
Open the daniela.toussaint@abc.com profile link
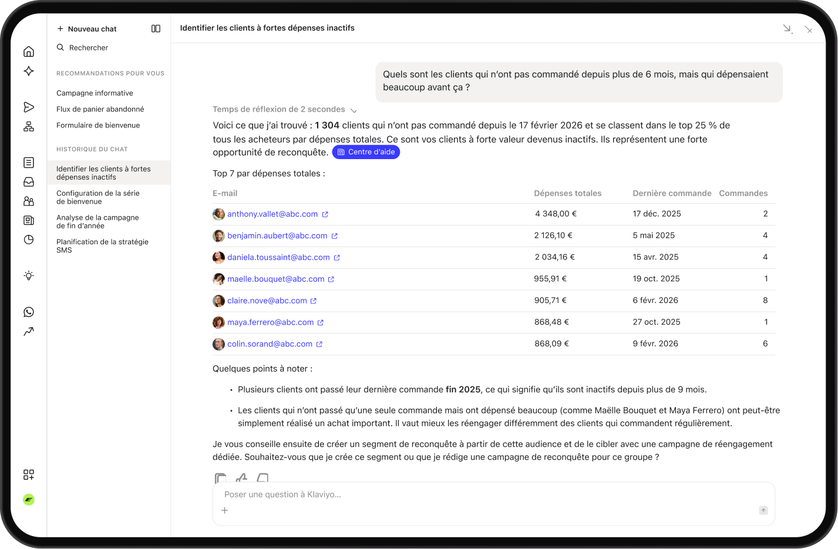[x=278, y=258]
